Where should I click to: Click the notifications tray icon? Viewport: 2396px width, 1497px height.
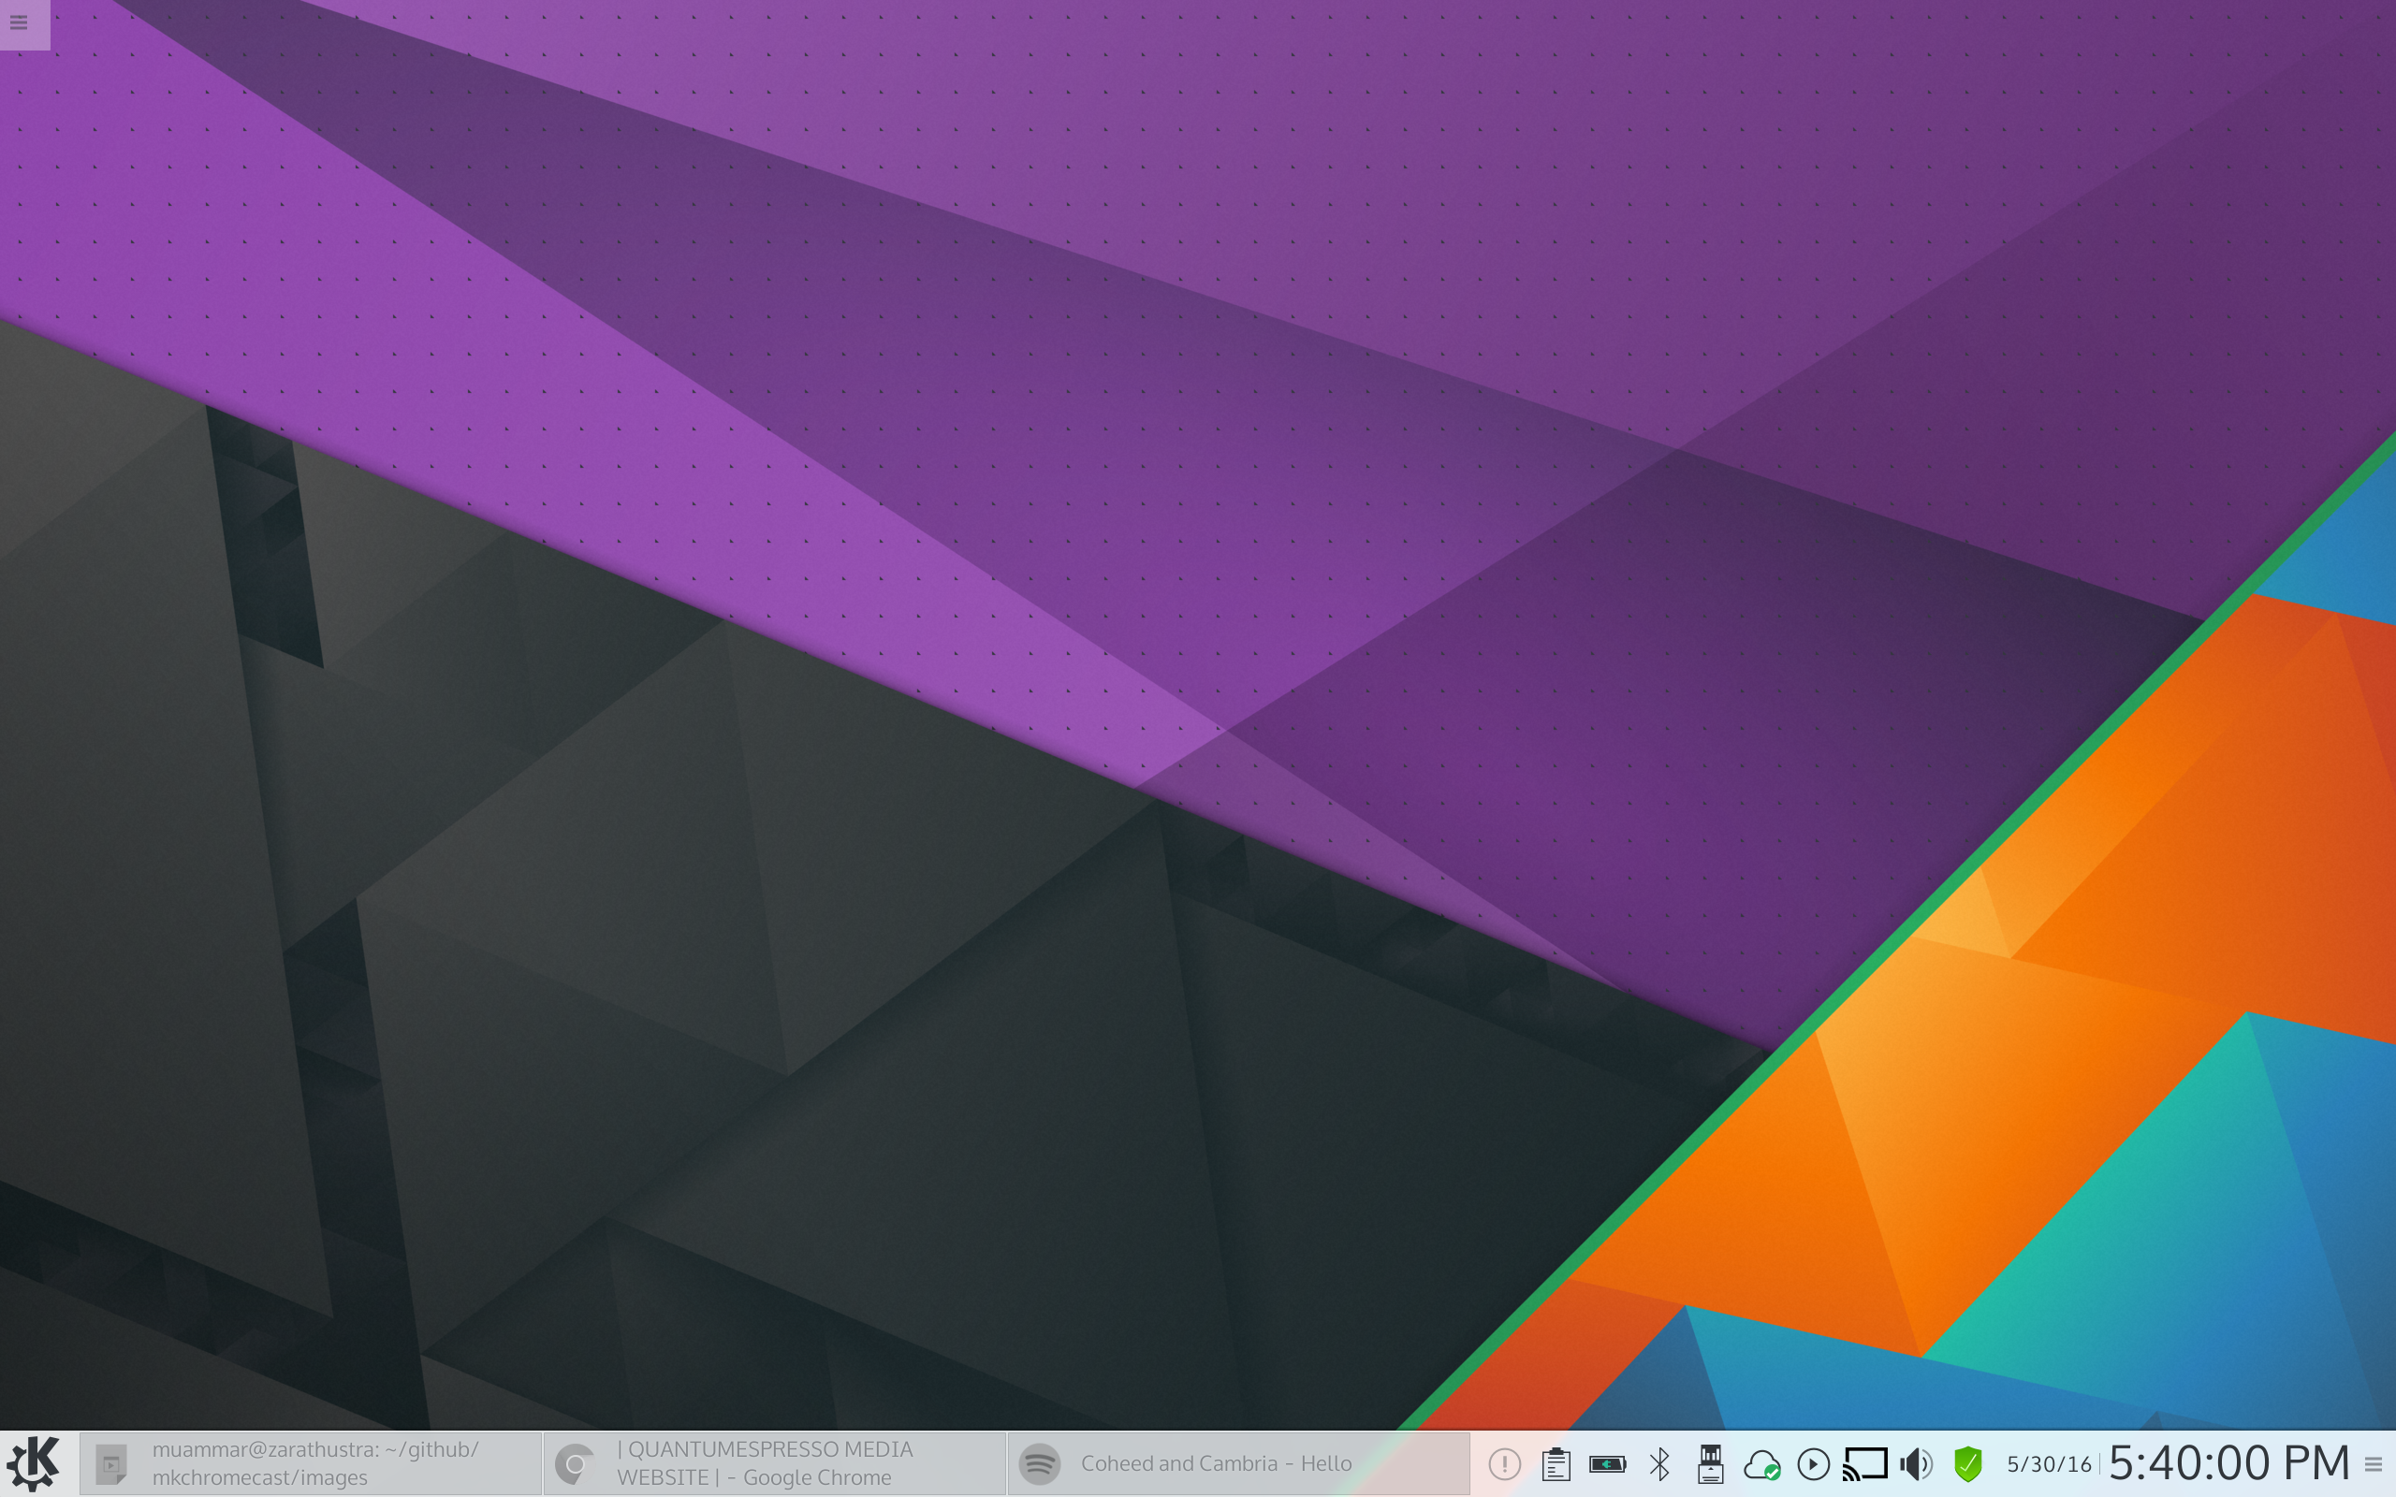(1504, 1463)
